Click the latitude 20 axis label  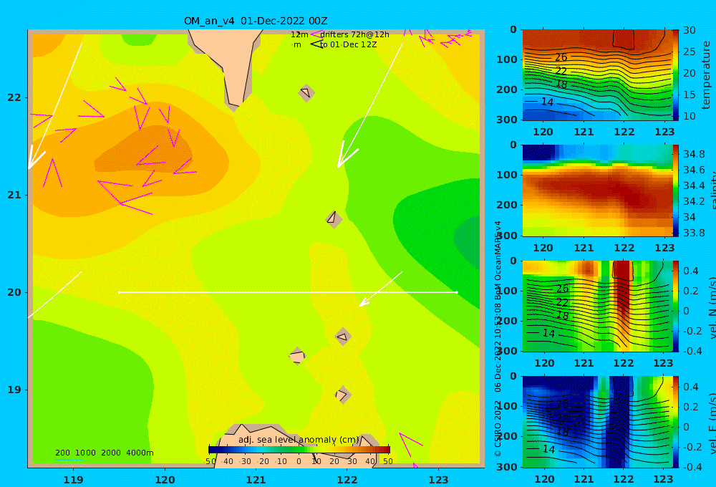pos(14,292)
